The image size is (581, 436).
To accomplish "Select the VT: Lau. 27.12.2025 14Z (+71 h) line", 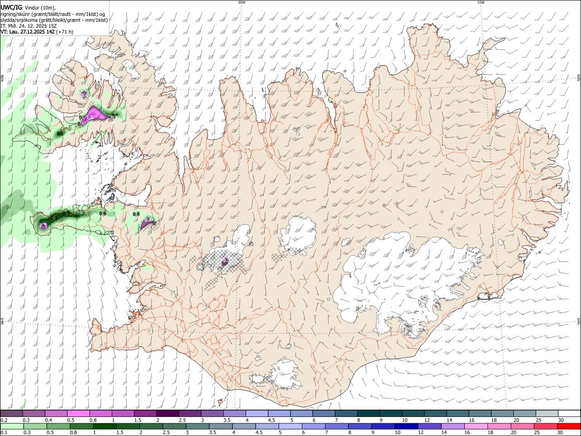I will (x=37, y=32).
